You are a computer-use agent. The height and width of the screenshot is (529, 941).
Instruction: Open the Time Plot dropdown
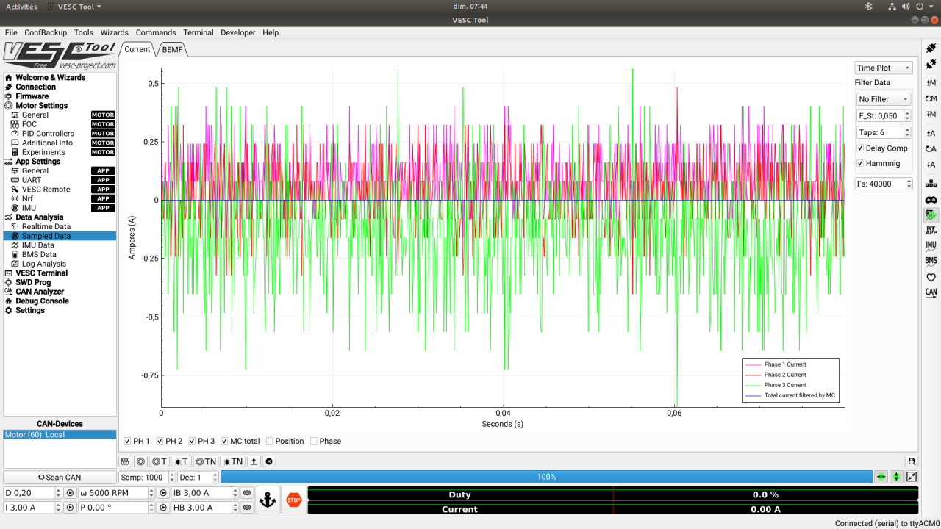click(883, 67)
